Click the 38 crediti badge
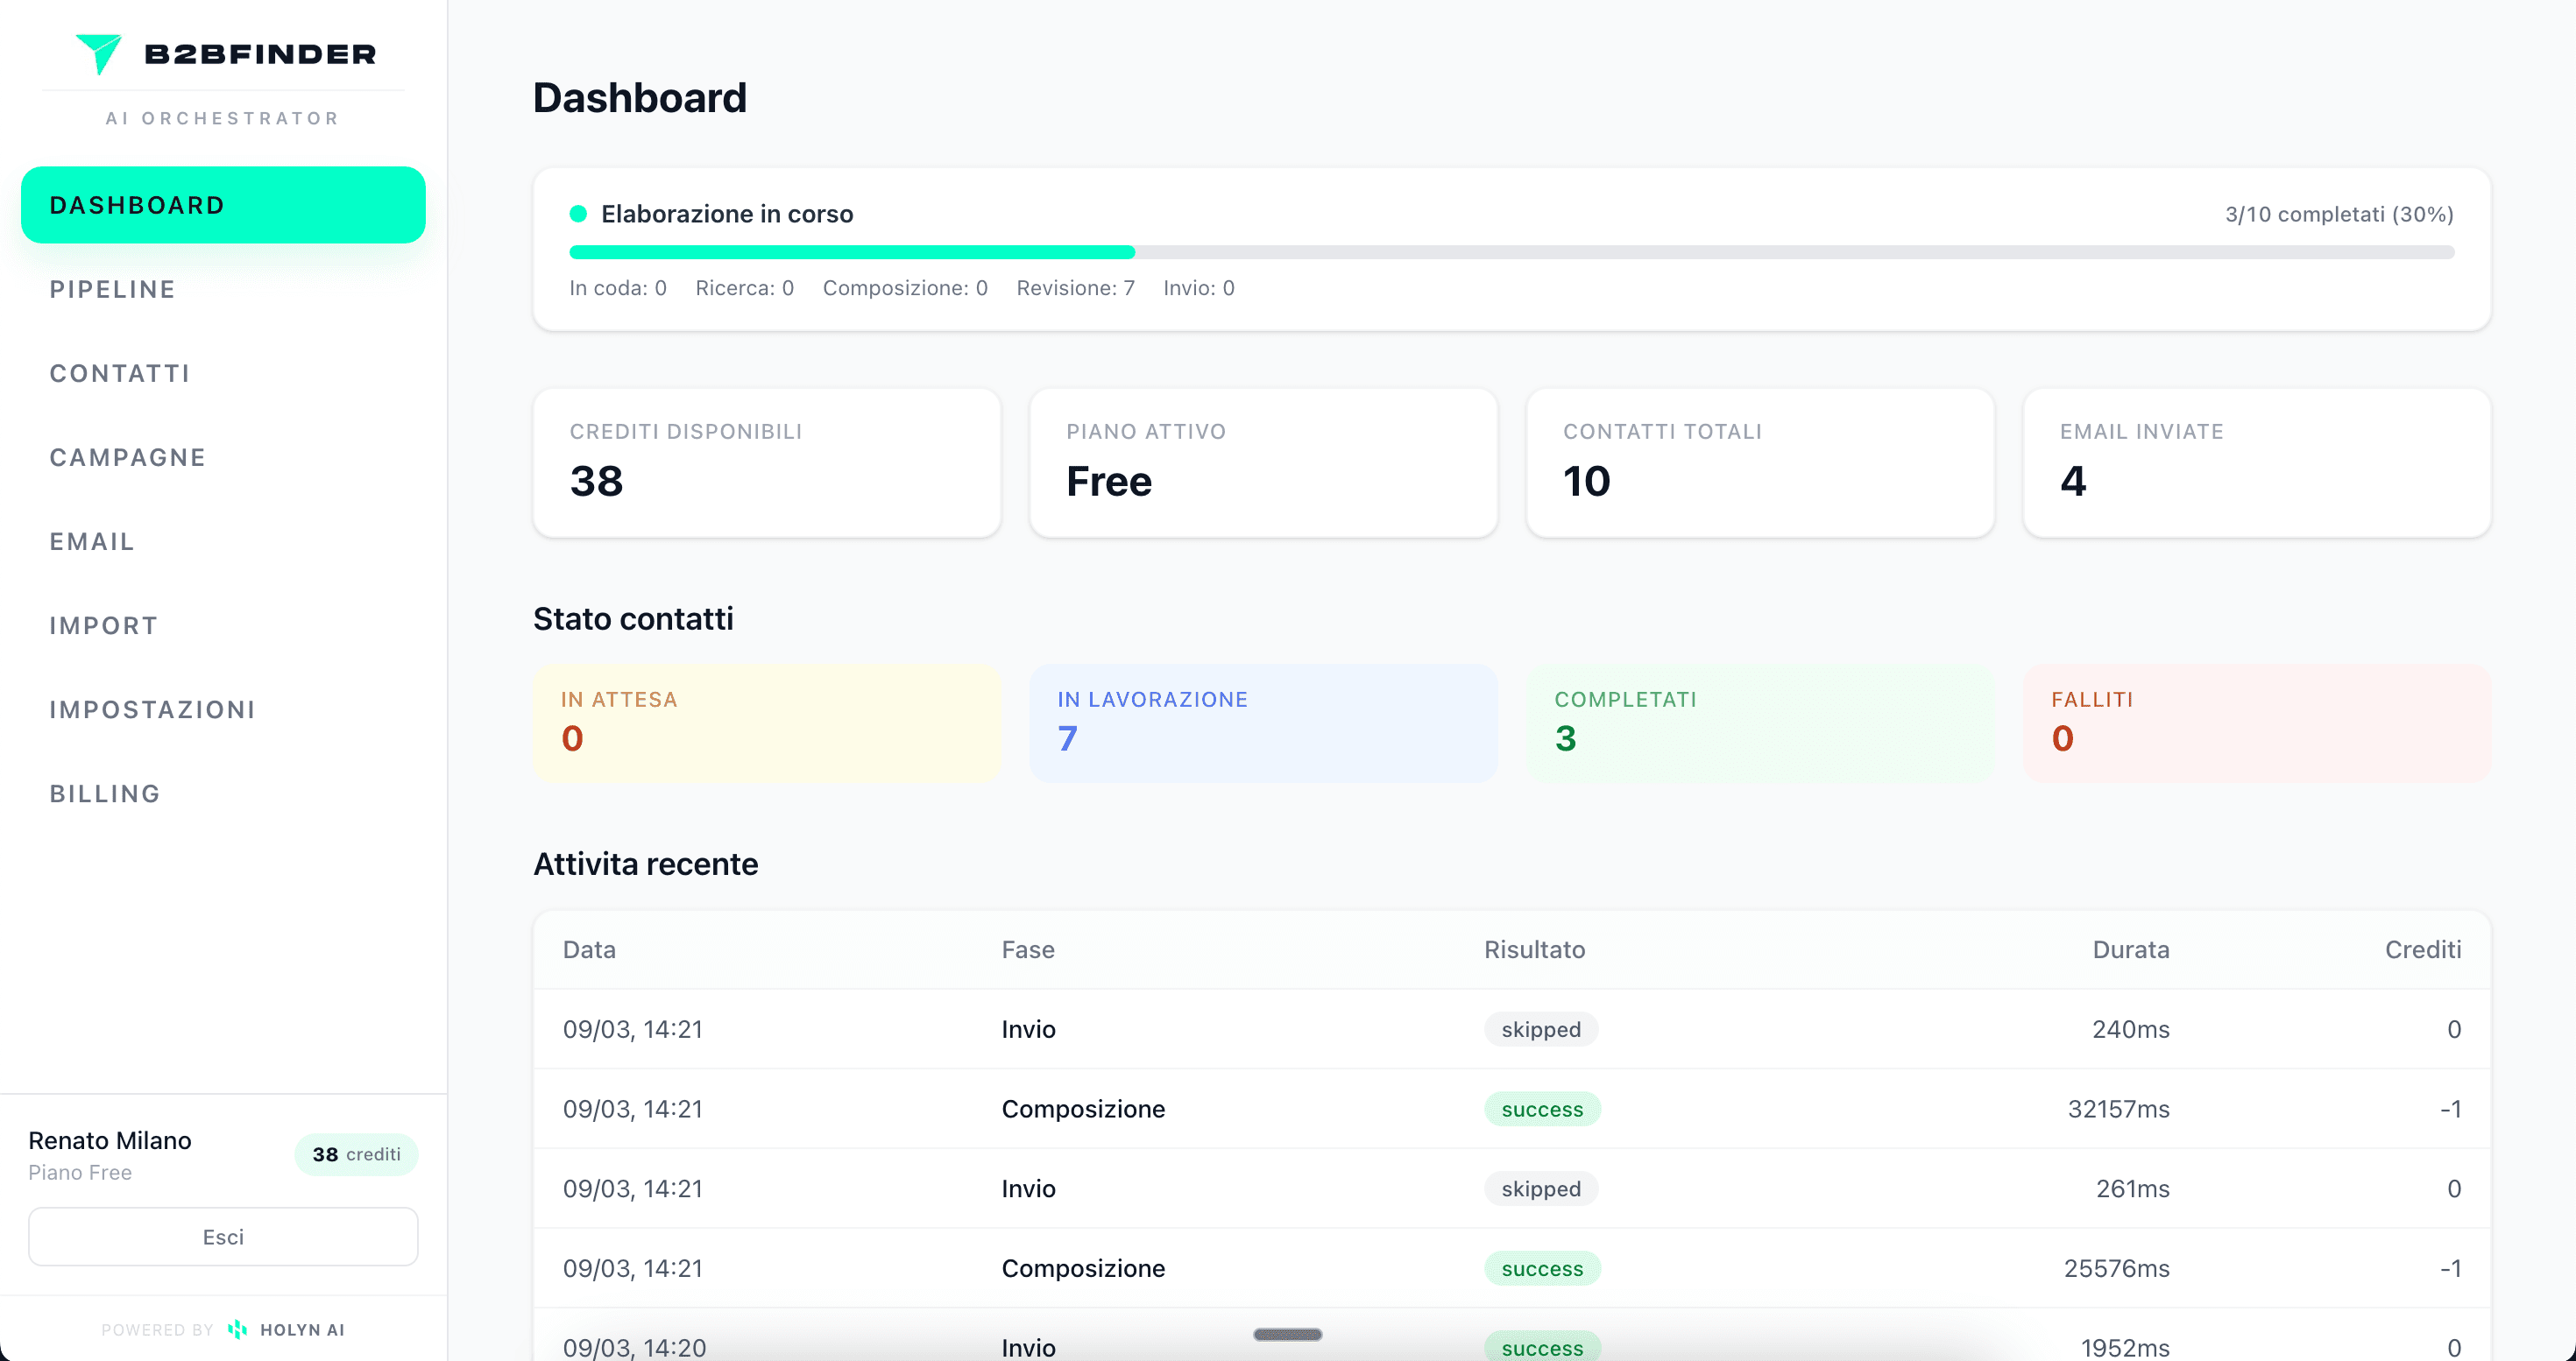This screenshot has width=2576, height=1361. click(356, 1154)
